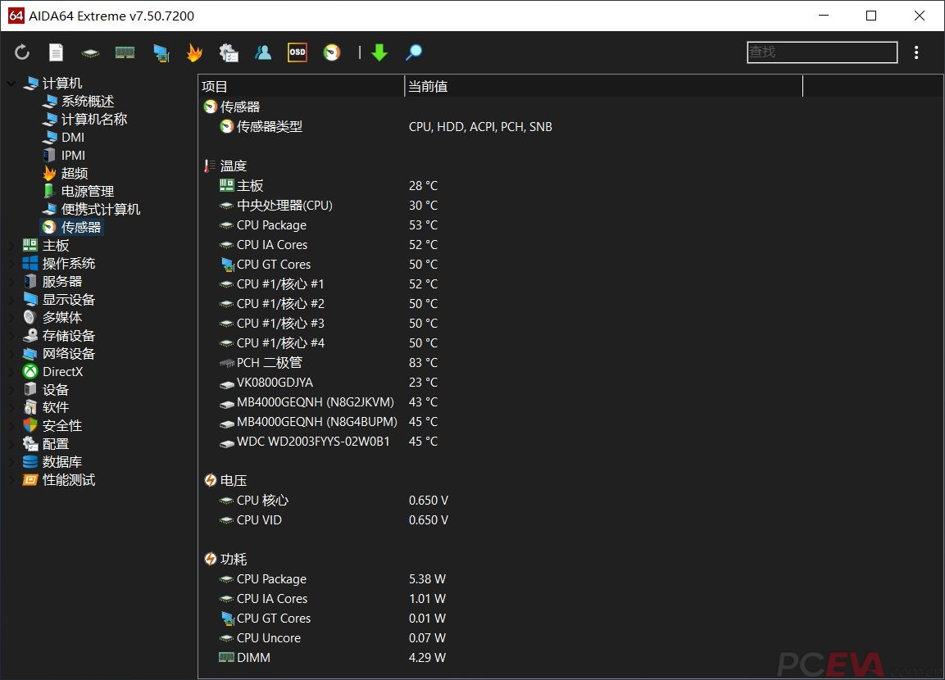Select 系统概述 in the tree
This screenshot has width=945, height=680.
(88, 102)
